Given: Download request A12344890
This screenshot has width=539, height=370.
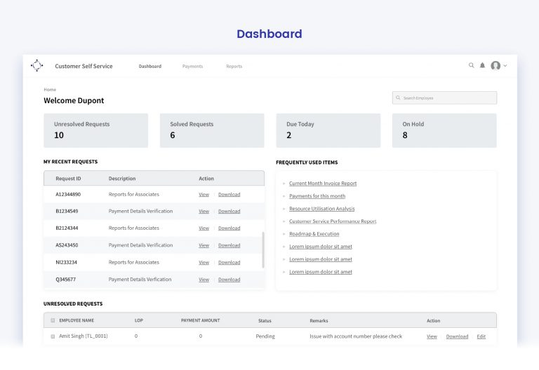Looking at the screenshot, I should pos(229,194).
